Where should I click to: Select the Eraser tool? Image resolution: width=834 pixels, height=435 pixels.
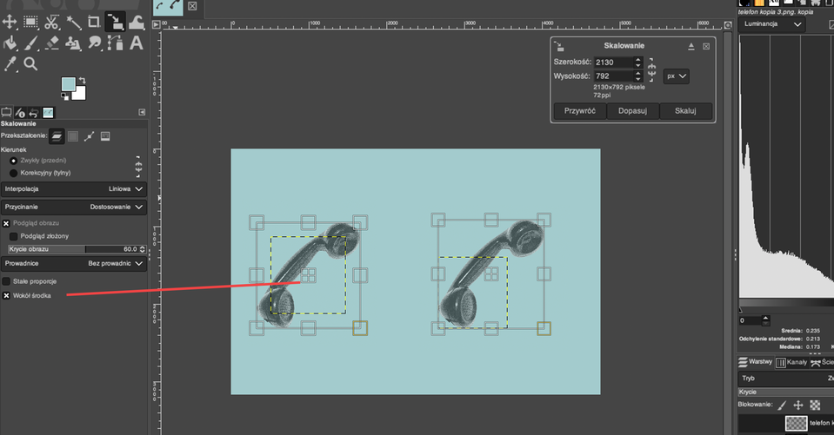(52, 42)
